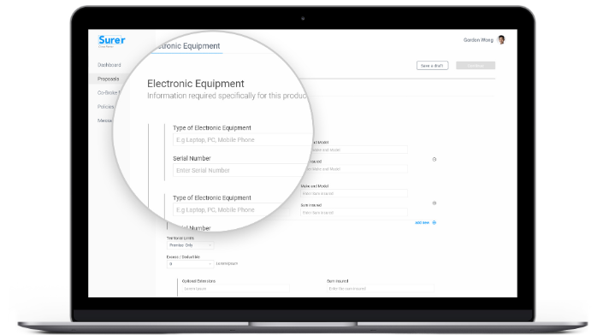Open the Excess / Deductible dropdown
Viewport: 597px width, 335px height.
[190, 263]
